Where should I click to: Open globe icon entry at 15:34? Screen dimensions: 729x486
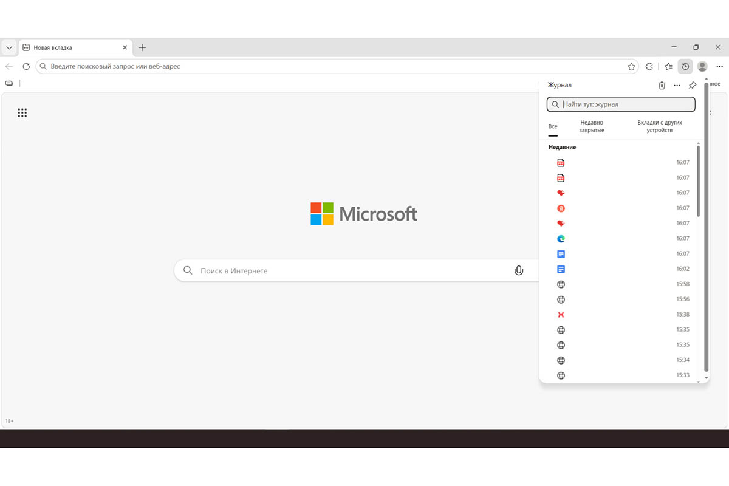pyautogui.click(x=620, y=360)
